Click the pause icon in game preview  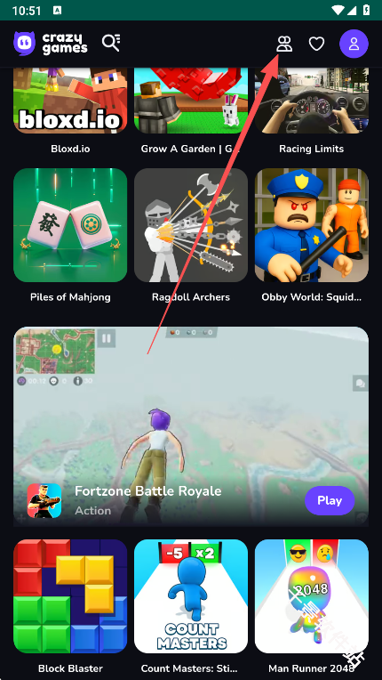click(107, 338)
